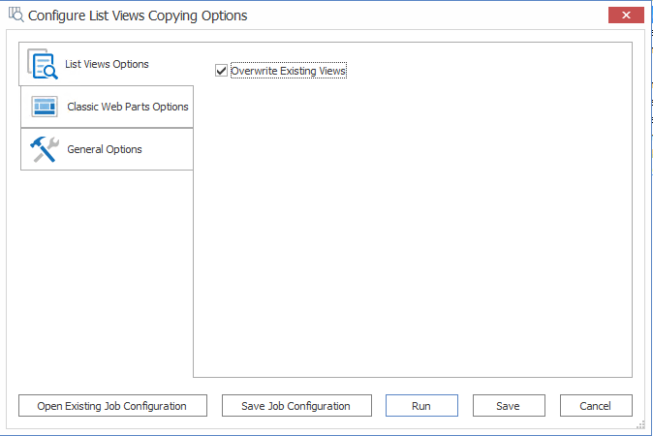Switch to the List Views Options tab

(107, 64)
